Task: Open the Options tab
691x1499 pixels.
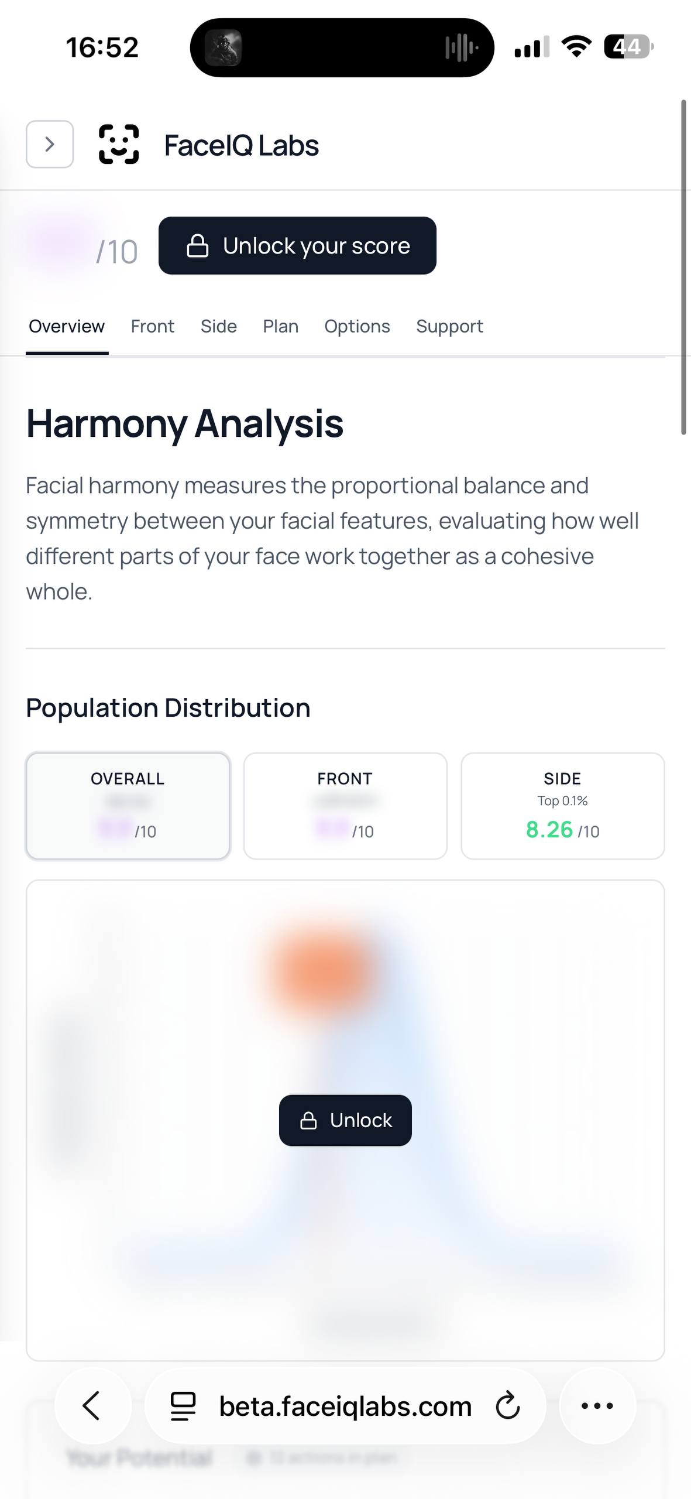Action: (357, 326)
